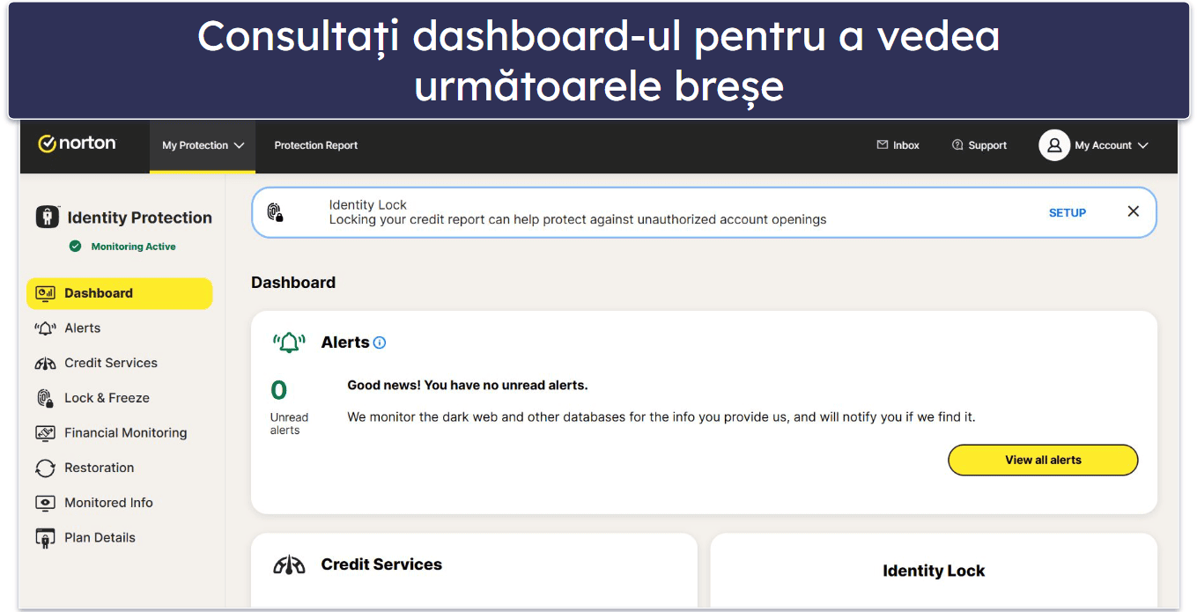Click the 0 unread alerts count
Viewport: 1197px width, 612px height.
coord(278,390)
